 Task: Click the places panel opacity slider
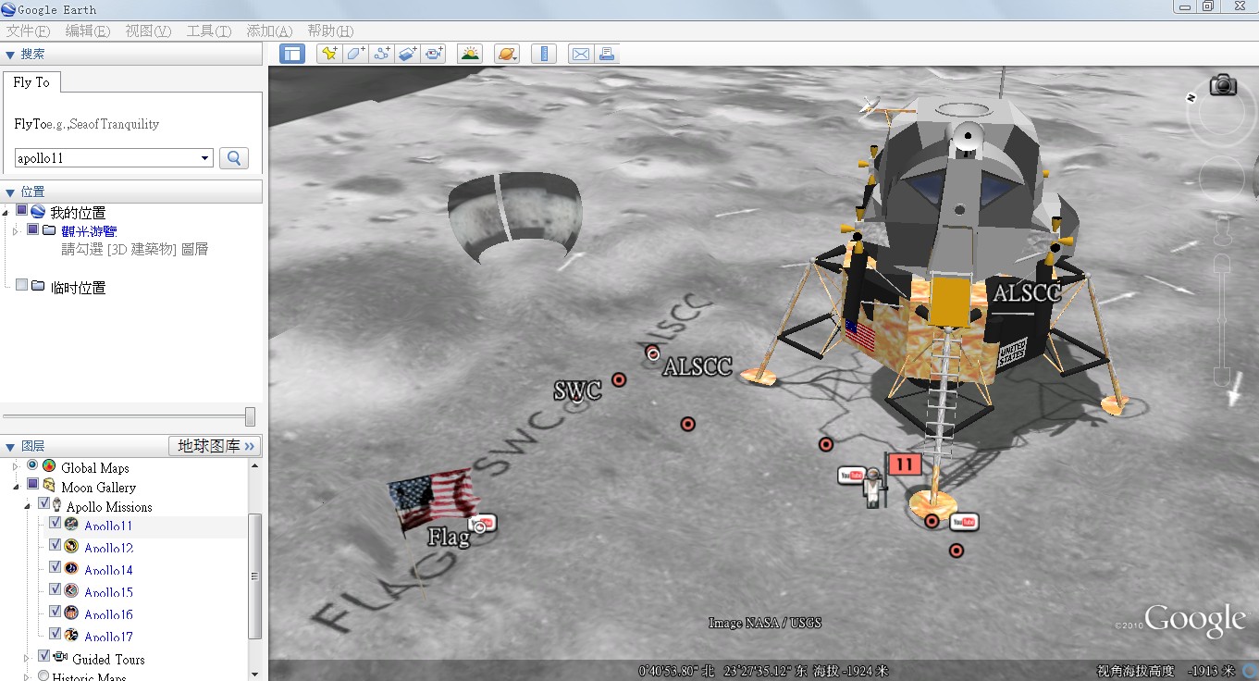pos(249,416)
